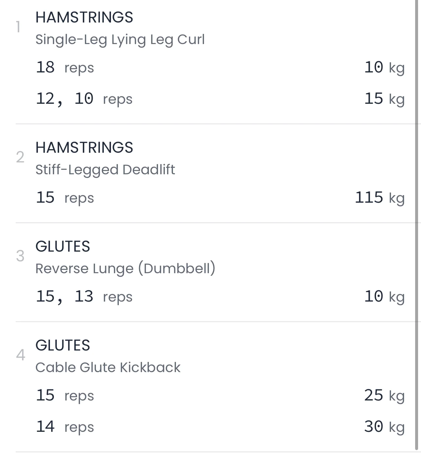Select the 12, 10 reps set entry
Viewport: 421px width, 455px height.
click(84, 99)
